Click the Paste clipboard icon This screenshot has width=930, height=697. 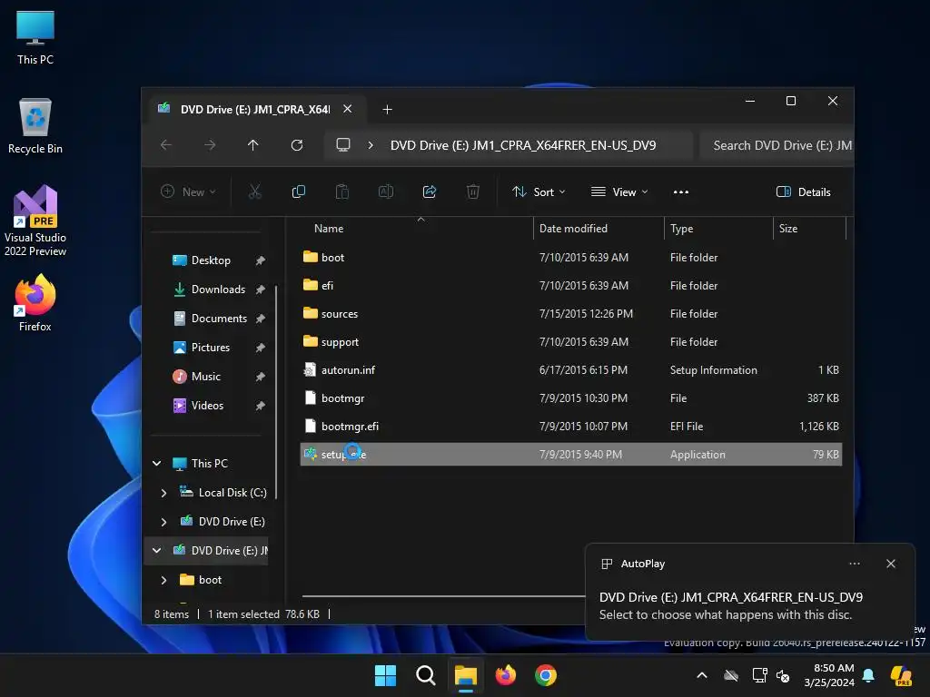click(x=342, y=191)
